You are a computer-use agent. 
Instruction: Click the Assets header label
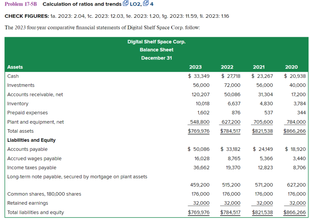click(x=15, y=67)
